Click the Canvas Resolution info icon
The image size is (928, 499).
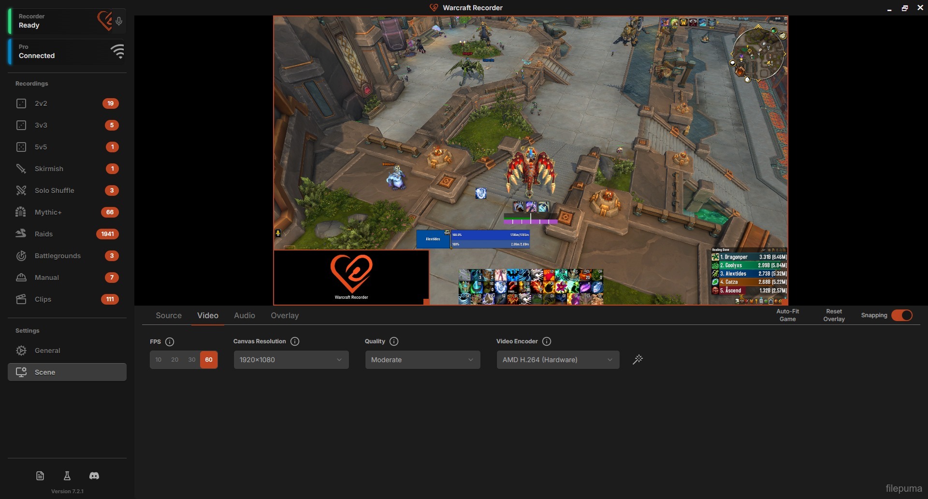(295, 341)
